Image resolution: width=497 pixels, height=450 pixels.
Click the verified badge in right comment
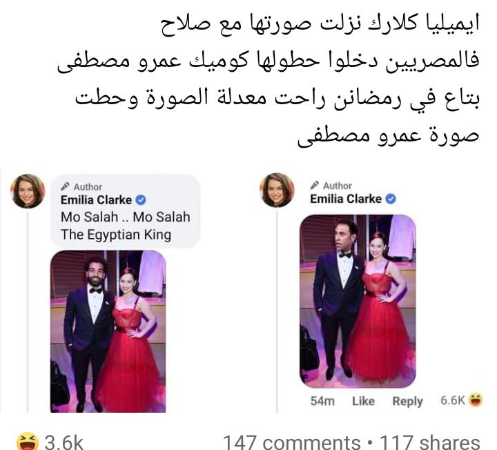pos(391,199)
